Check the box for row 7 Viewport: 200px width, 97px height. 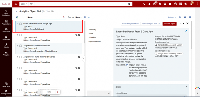[x=20, y=90]
